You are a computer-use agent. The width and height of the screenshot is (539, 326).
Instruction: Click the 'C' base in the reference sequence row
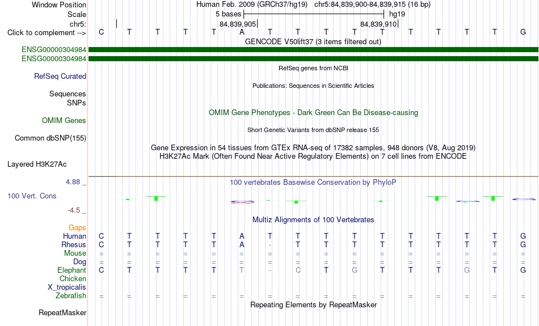[x=101, y=32]
